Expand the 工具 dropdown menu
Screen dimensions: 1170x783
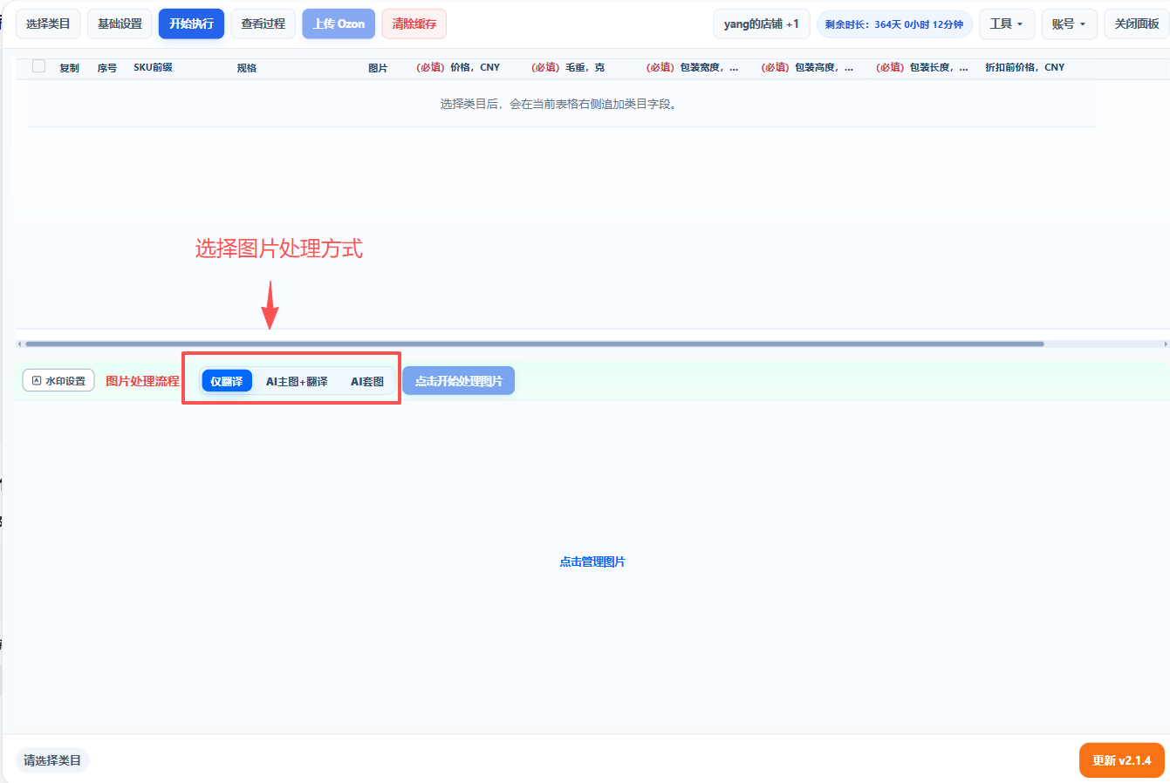coord(1007,24)
